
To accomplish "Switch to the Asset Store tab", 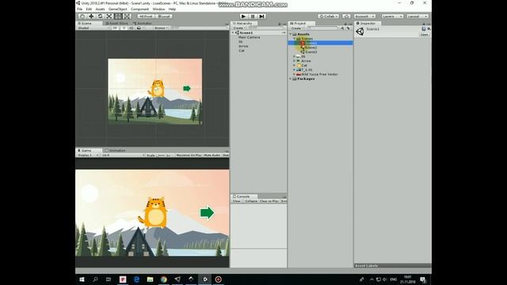I will tap(116, 23).
